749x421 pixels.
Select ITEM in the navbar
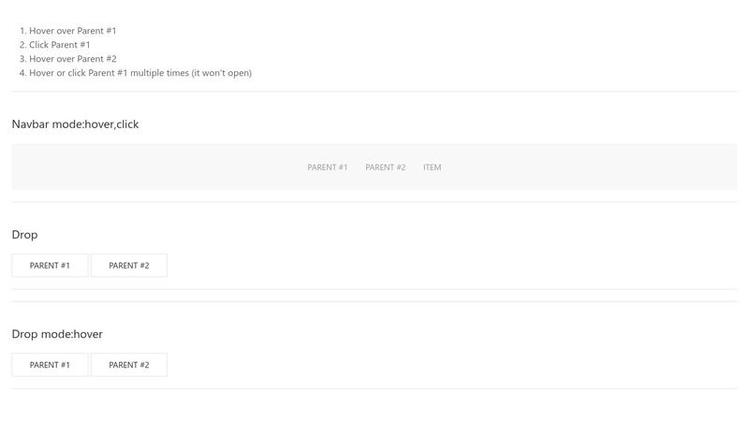point(432,167)
